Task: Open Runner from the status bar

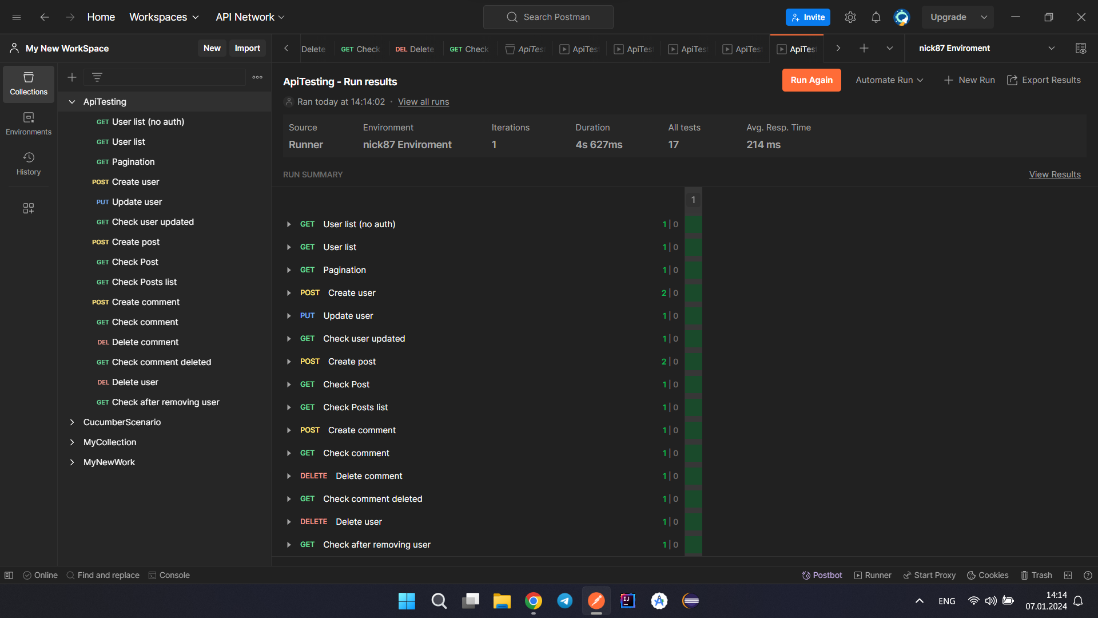Action: (873, 575)
